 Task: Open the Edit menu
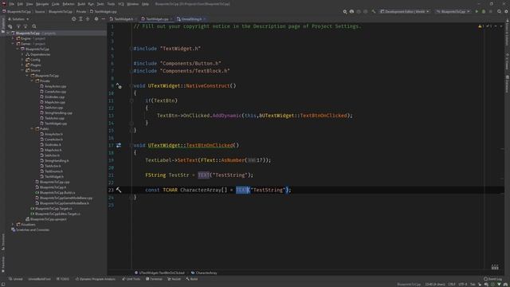[x=20, y=4]
